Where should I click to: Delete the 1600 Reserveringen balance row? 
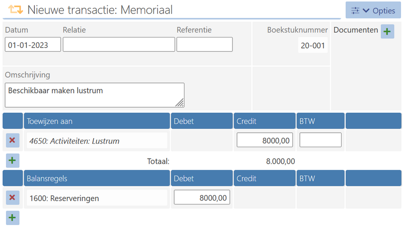tap(12, 198)
